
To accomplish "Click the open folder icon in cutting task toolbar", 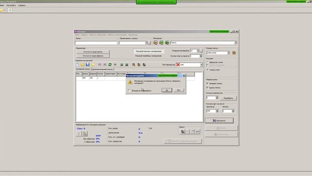I will [82, 65].
